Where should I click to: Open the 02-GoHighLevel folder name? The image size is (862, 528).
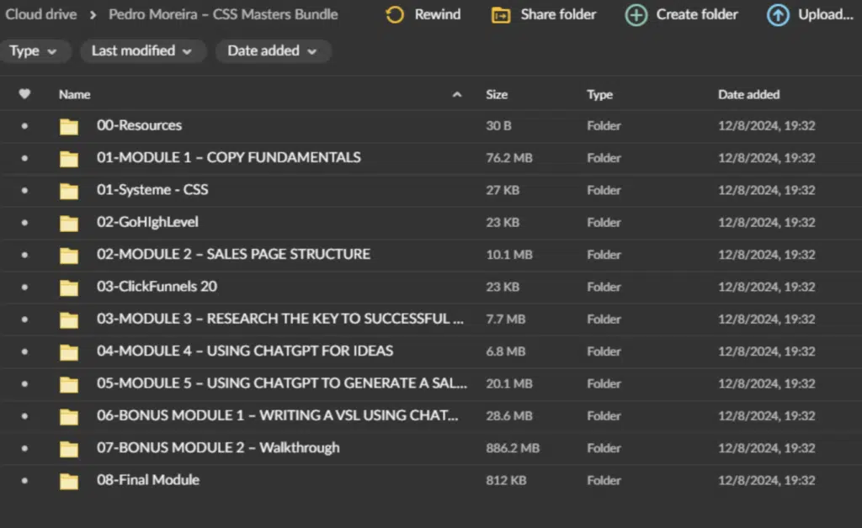(147, 222)
